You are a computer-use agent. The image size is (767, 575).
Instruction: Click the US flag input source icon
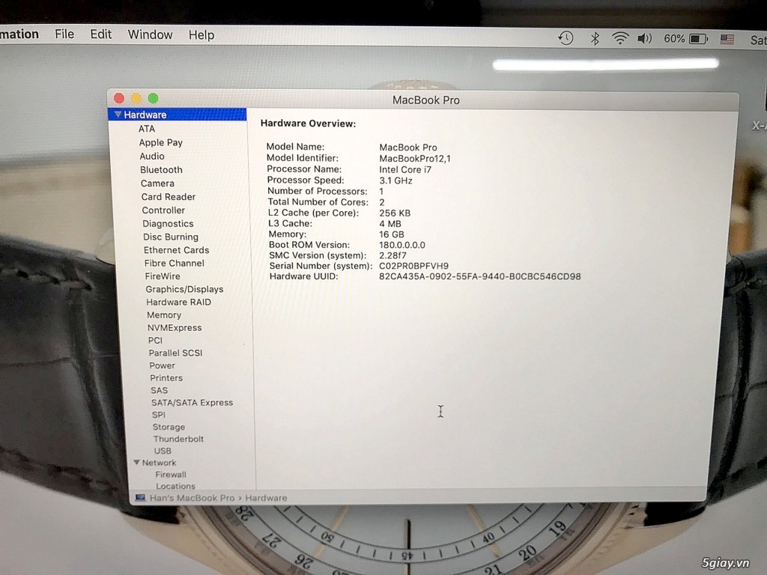click(727, 39)
